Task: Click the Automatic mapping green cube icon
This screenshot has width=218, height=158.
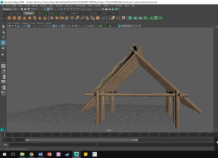Action: coord(145,18)
